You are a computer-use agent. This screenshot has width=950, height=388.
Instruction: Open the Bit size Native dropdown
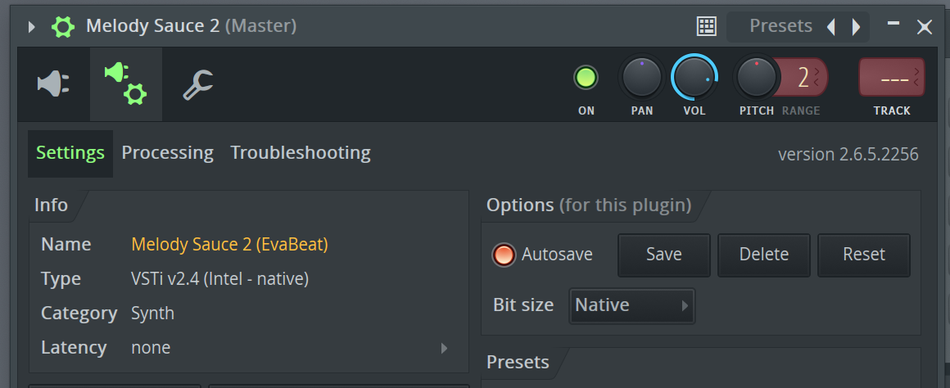click(631, 305)
